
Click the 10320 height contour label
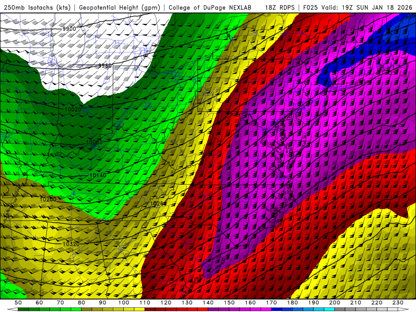71,244
